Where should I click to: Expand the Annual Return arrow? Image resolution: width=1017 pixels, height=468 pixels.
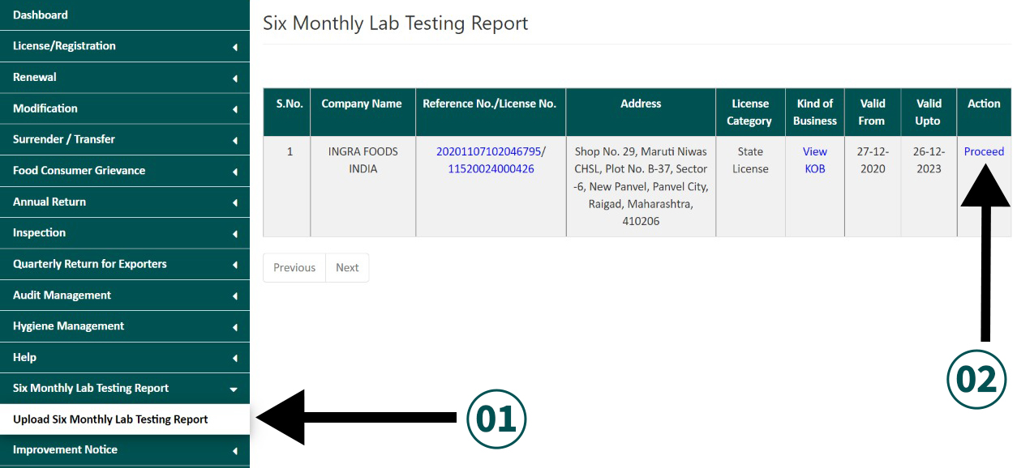click(x=235, y=203)
